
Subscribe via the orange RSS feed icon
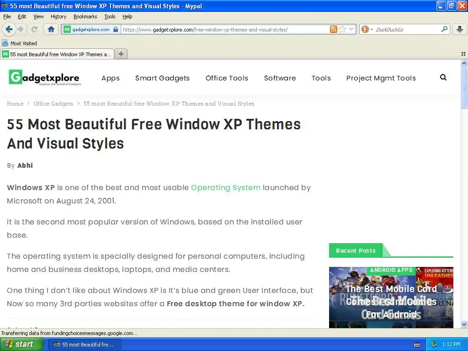pyautogui.click(x=333, y=29)
